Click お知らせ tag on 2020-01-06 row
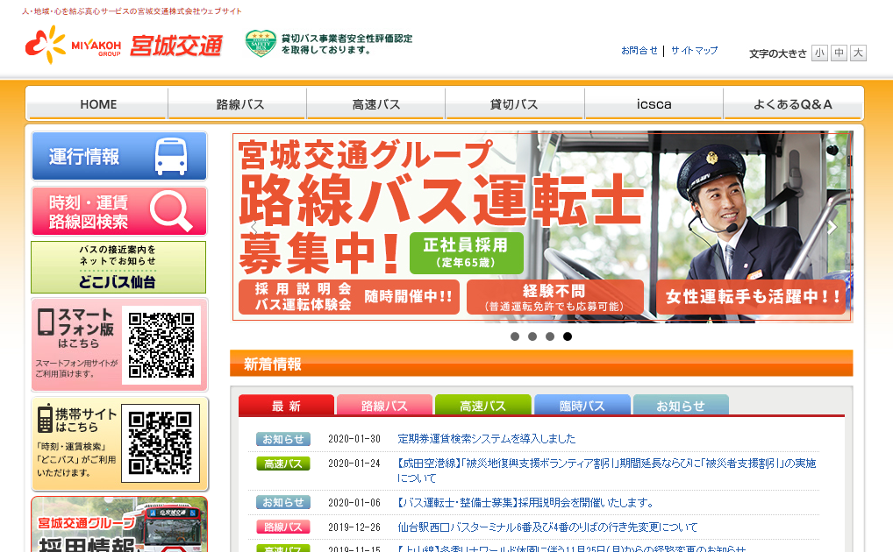Image resolution: width=893 pixels, height=552 pixels. pos(283,502)
